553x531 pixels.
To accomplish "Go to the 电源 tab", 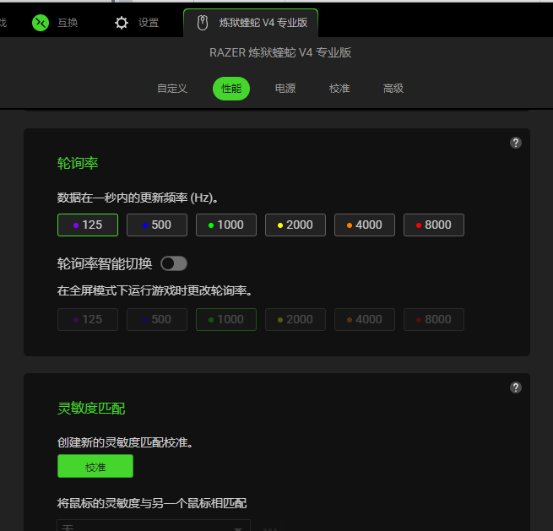I will pyautogui.click(x=285, y=89).
